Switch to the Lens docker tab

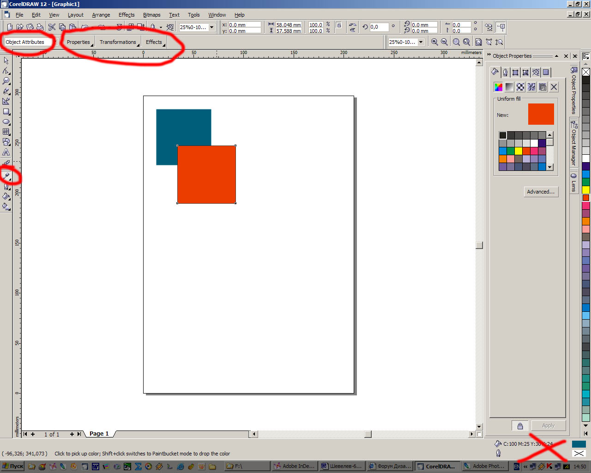(574, 182)
